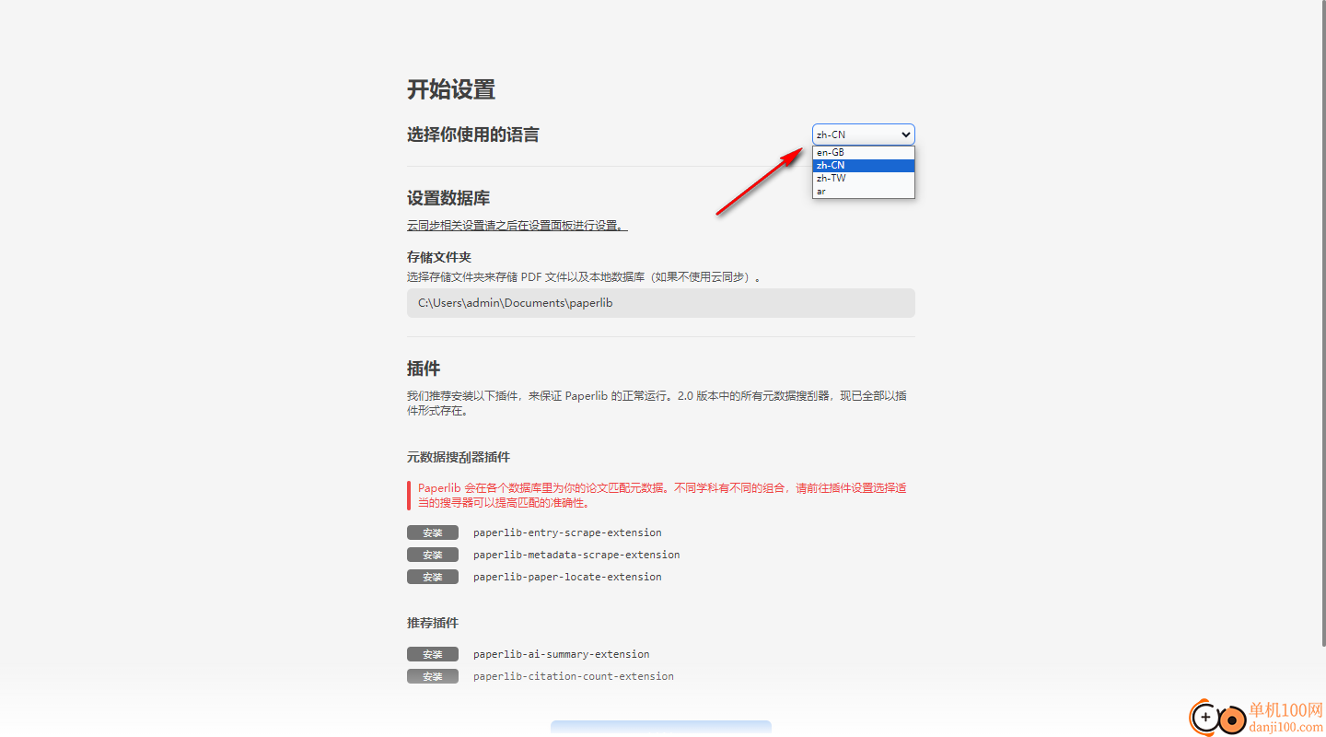The width and height of the screenshot is (1326, 737).
Task: Click the paperlib-citation-count-extension name
Action: [574, 676]
